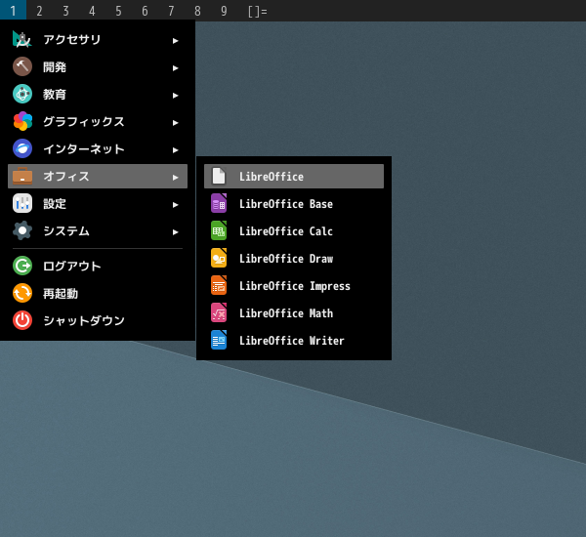Screen dimensions: 586x537
Task: Click the yellow LibreOffice Draw icon
Action: (219, 259)
